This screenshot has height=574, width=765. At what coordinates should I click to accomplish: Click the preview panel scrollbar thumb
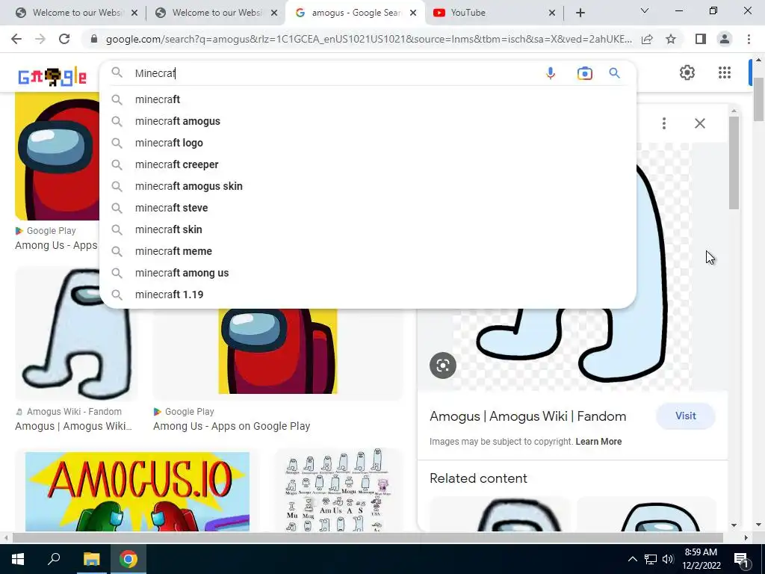point(734,163)
